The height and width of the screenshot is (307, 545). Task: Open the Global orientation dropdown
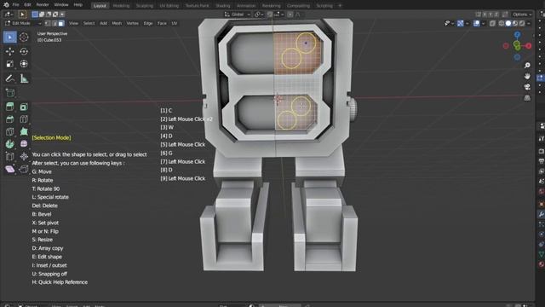[x=238, y=14]
